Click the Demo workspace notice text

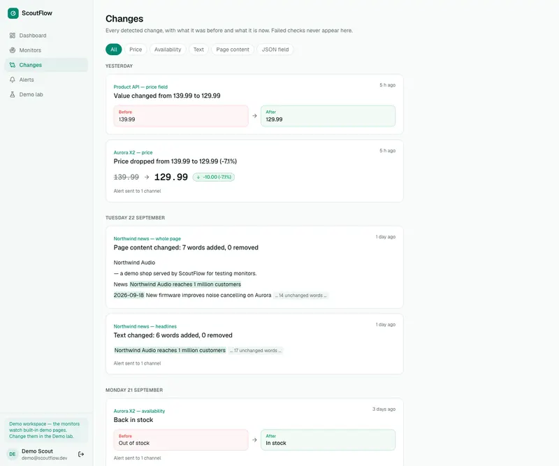(x=45, y=430)
